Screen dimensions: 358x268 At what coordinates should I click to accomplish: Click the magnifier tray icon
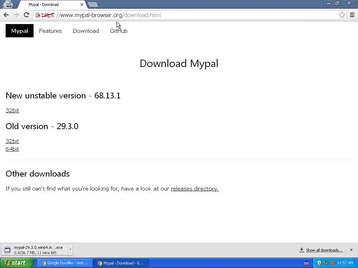(332, 263)
